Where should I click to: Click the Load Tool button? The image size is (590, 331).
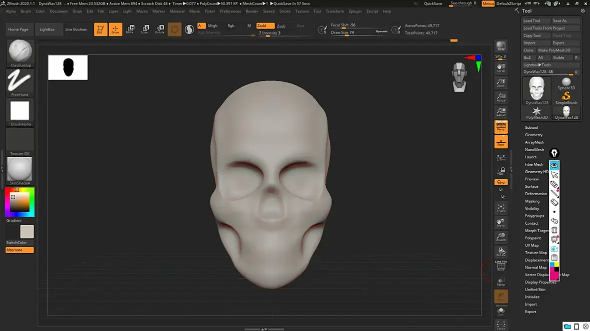tap(532, 21)
